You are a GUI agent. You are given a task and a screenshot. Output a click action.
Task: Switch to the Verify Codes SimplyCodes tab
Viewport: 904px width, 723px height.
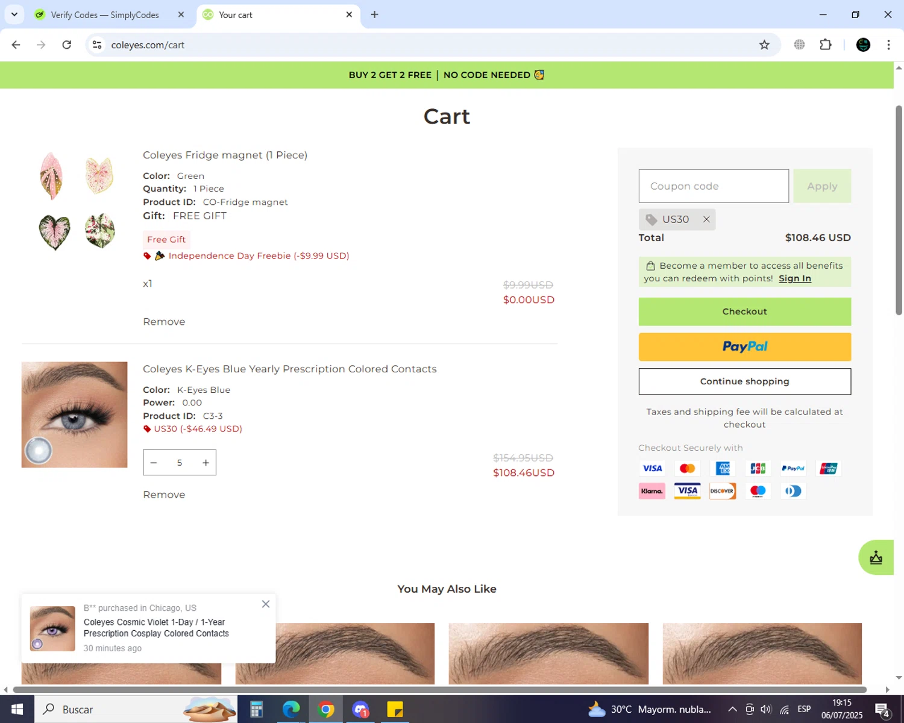105,14
